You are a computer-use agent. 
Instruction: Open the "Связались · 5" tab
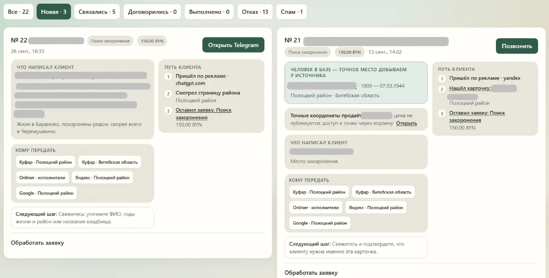coord(97,12)
